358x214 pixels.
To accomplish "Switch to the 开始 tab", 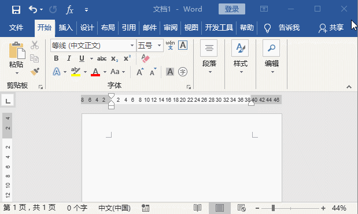I will click(45, 28).
